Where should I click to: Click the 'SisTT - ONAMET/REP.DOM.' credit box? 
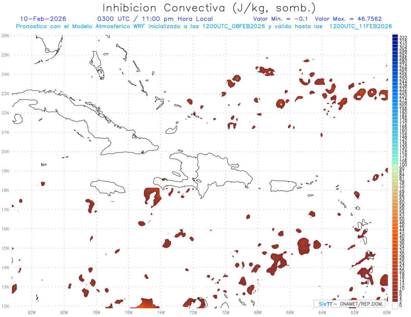pyautogui.click(x=350, y=304)
